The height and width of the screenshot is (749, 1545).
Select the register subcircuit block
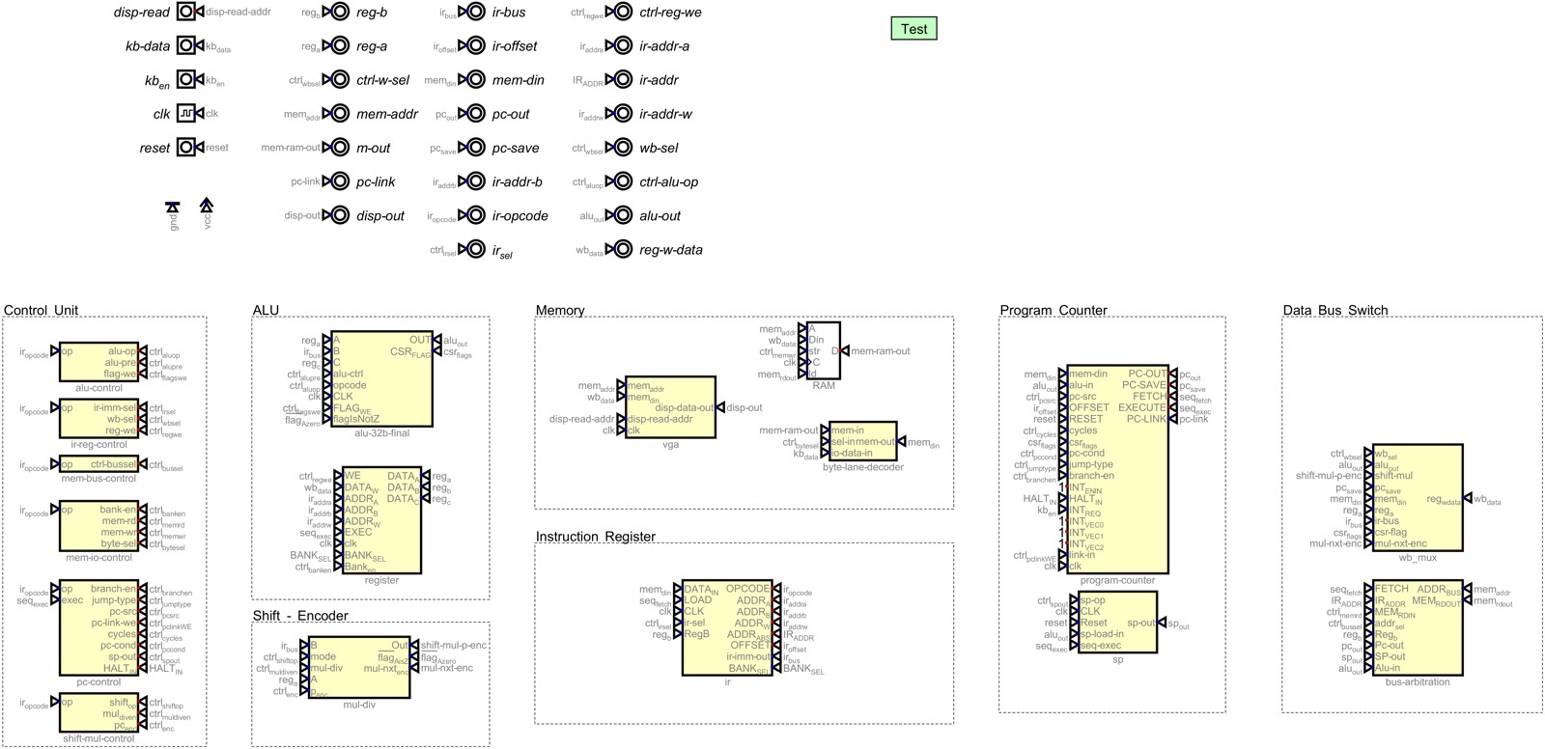(381, 521)
